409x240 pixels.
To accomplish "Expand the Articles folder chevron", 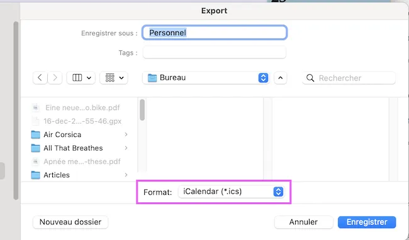I will [126, 175].
